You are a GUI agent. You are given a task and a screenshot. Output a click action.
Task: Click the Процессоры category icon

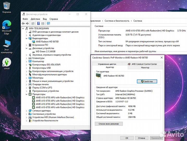(30, 94)
